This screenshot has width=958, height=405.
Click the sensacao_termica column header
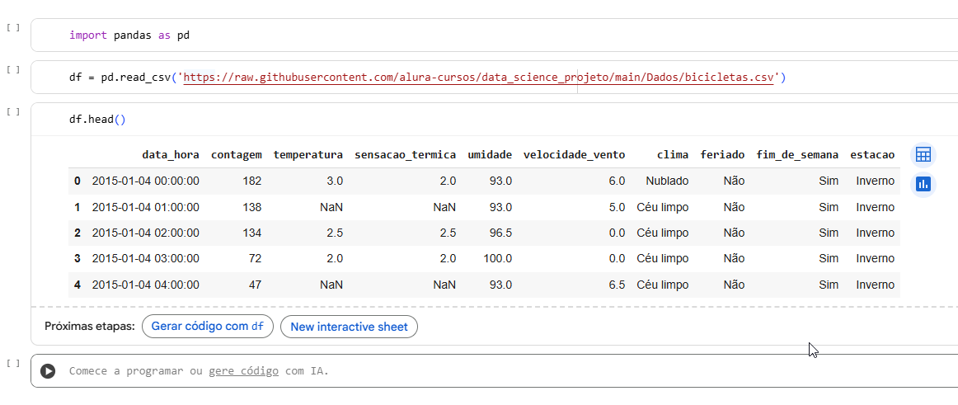(x=405, y=155)
